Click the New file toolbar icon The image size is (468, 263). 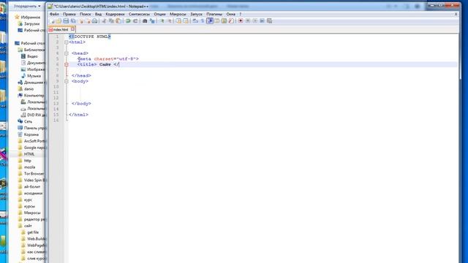52,21
